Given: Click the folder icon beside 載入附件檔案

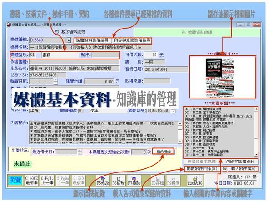Looking at the screenshot, I should [x=224, y=169].
